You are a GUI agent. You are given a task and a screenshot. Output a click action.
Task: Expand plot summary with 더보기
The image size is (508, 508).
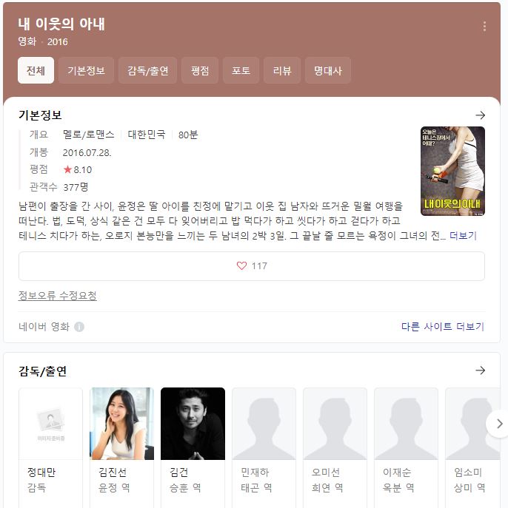click(463, 236)
